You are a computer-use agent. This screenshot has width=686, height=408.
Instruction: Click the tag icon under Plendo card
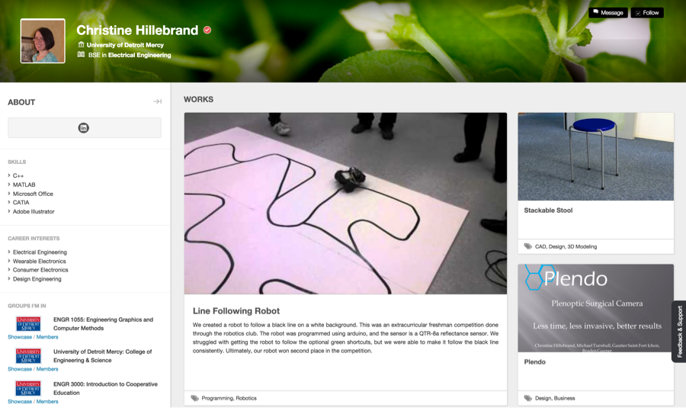[x=528, y=398]
